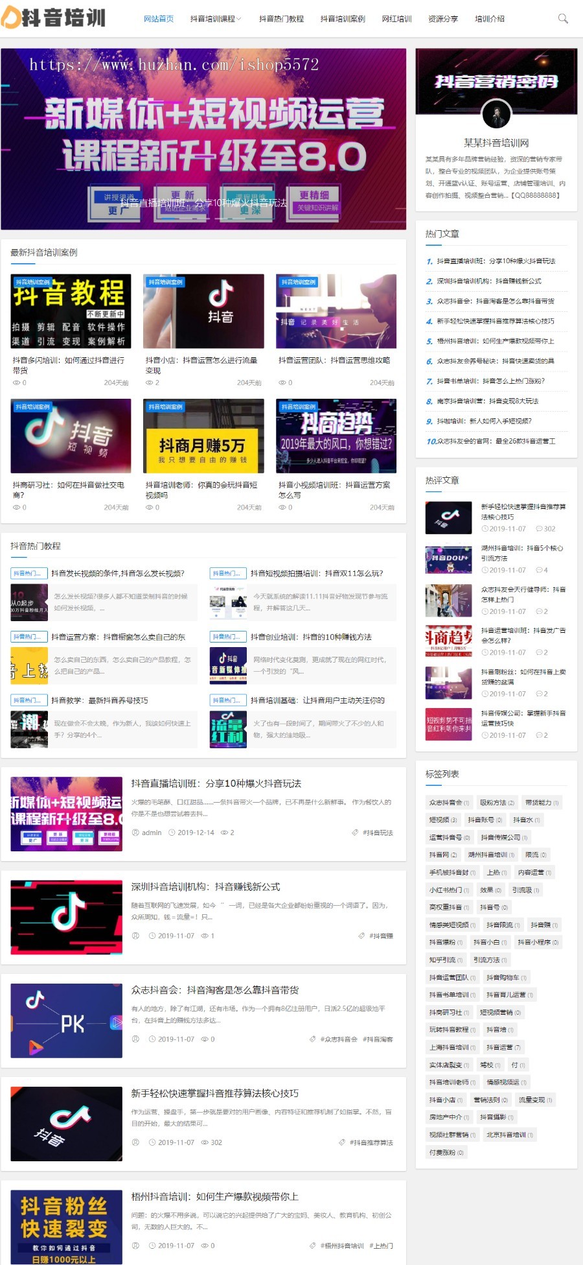This screenshot has width=583, height=1265.
Task: Open hot article 南京抖音培训营：抖音变现8大玩法
Action: click(x=488, y=401)
